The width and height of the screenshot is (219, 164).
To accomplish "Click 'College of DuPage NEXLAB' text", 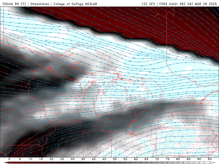I will 75,4.
